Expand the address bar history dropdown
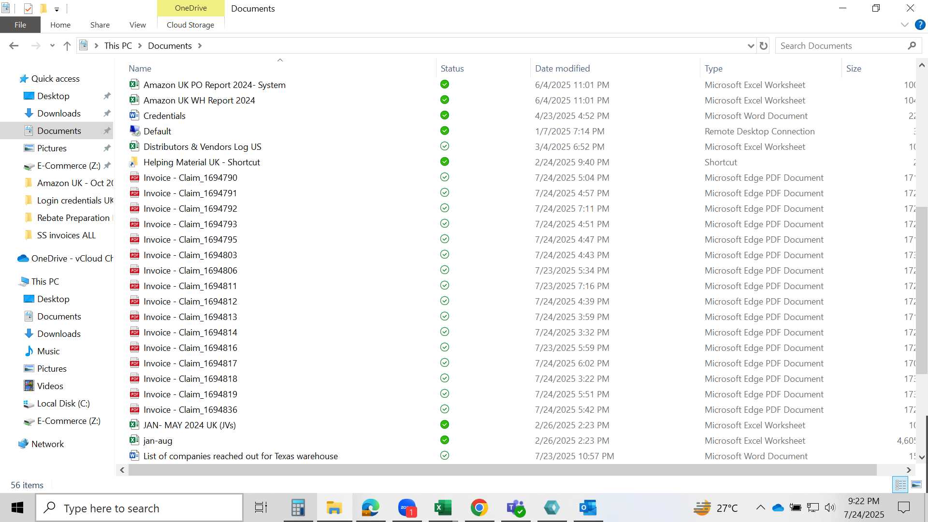The width and height of the screenshot is (928, 522). coord(751,46)
